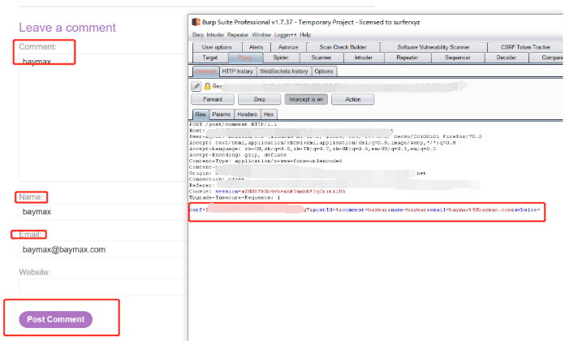This screenshot has width=565, height=341.
Task: Click the Post Comment button
Action: tap(55, 319)
